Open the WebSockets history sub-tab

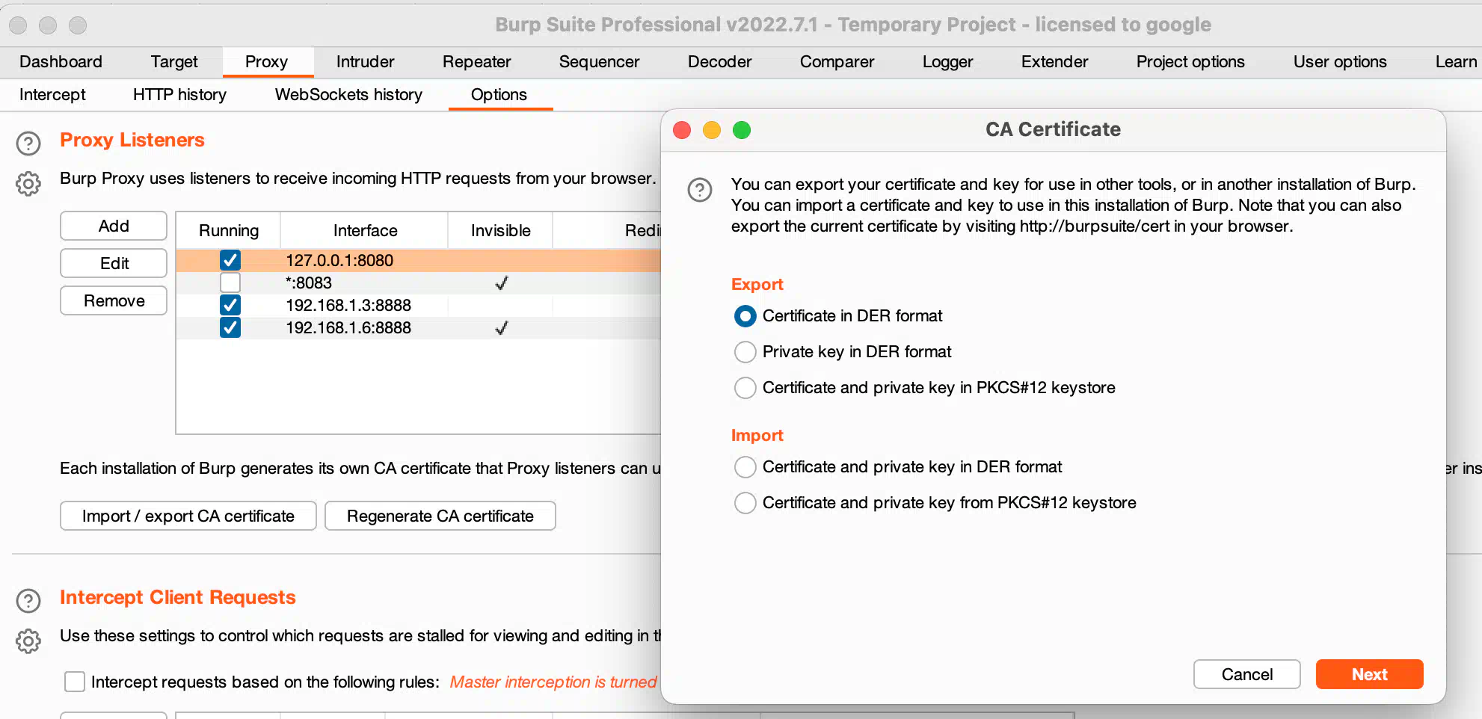click(x=348, y=95)
